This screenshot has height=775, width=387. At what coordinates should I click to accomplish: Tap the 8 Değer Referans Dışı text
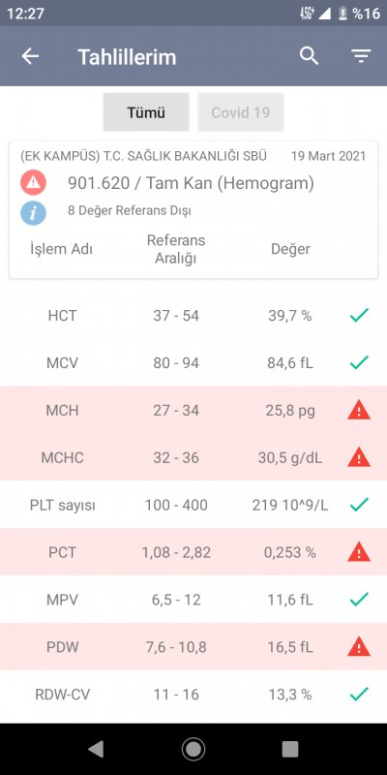(x=130, y=211)
